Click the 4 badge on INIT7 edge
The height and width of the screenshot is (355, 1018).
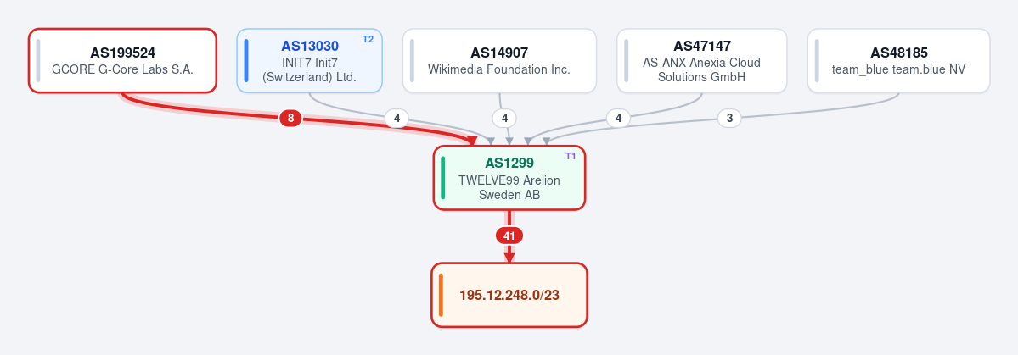(x=397, y=118)
